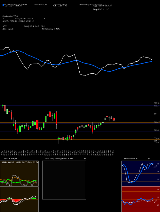Screen dimensions: 160x212
Task: Click the tall red candle on 29 Oct
Action: point(57,118)
